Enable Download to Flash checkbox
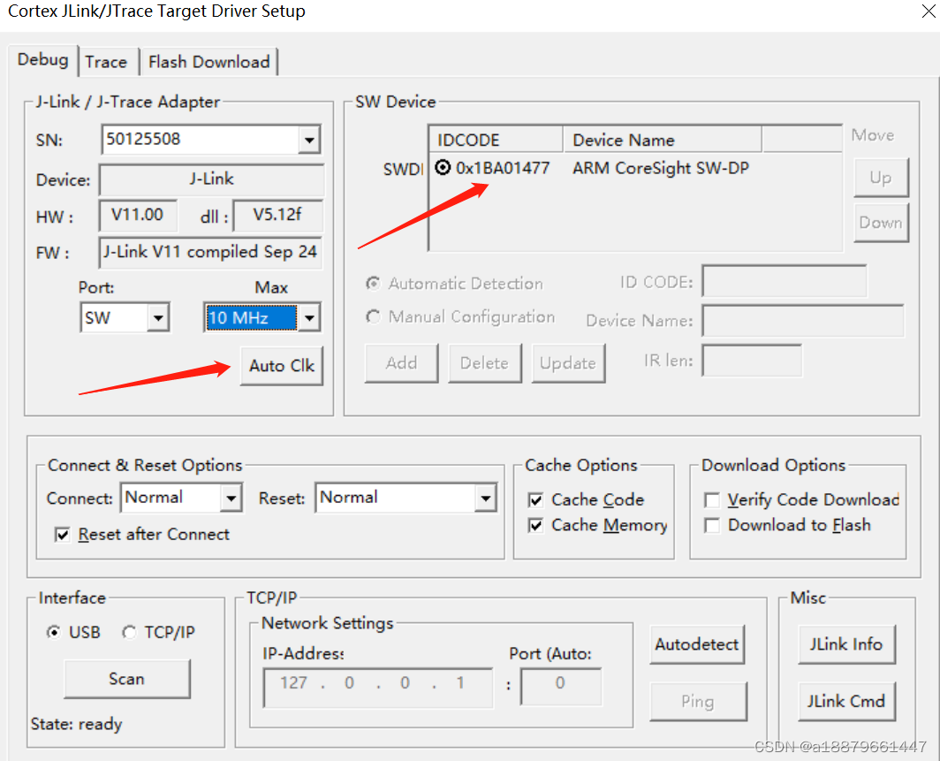 (712, 525)
